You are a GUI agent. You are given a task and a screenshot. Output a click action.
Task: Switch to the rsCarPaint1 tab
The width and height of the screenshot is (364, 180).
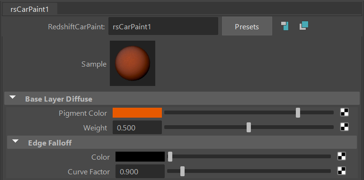pyautogui.click(x=30, y=9)
